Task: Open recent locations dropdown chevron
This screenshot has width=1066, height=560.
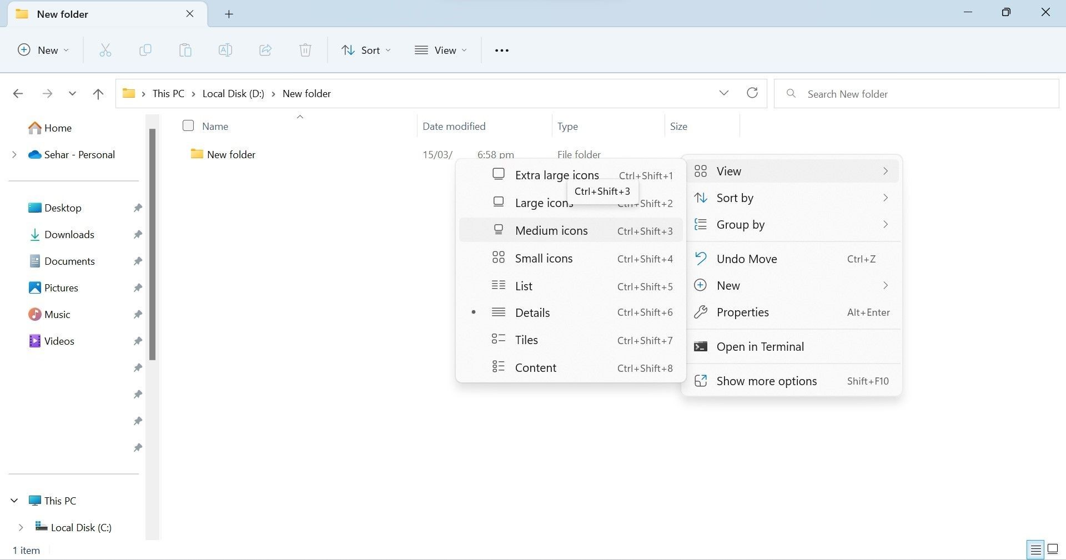Action: click(72, 93)
